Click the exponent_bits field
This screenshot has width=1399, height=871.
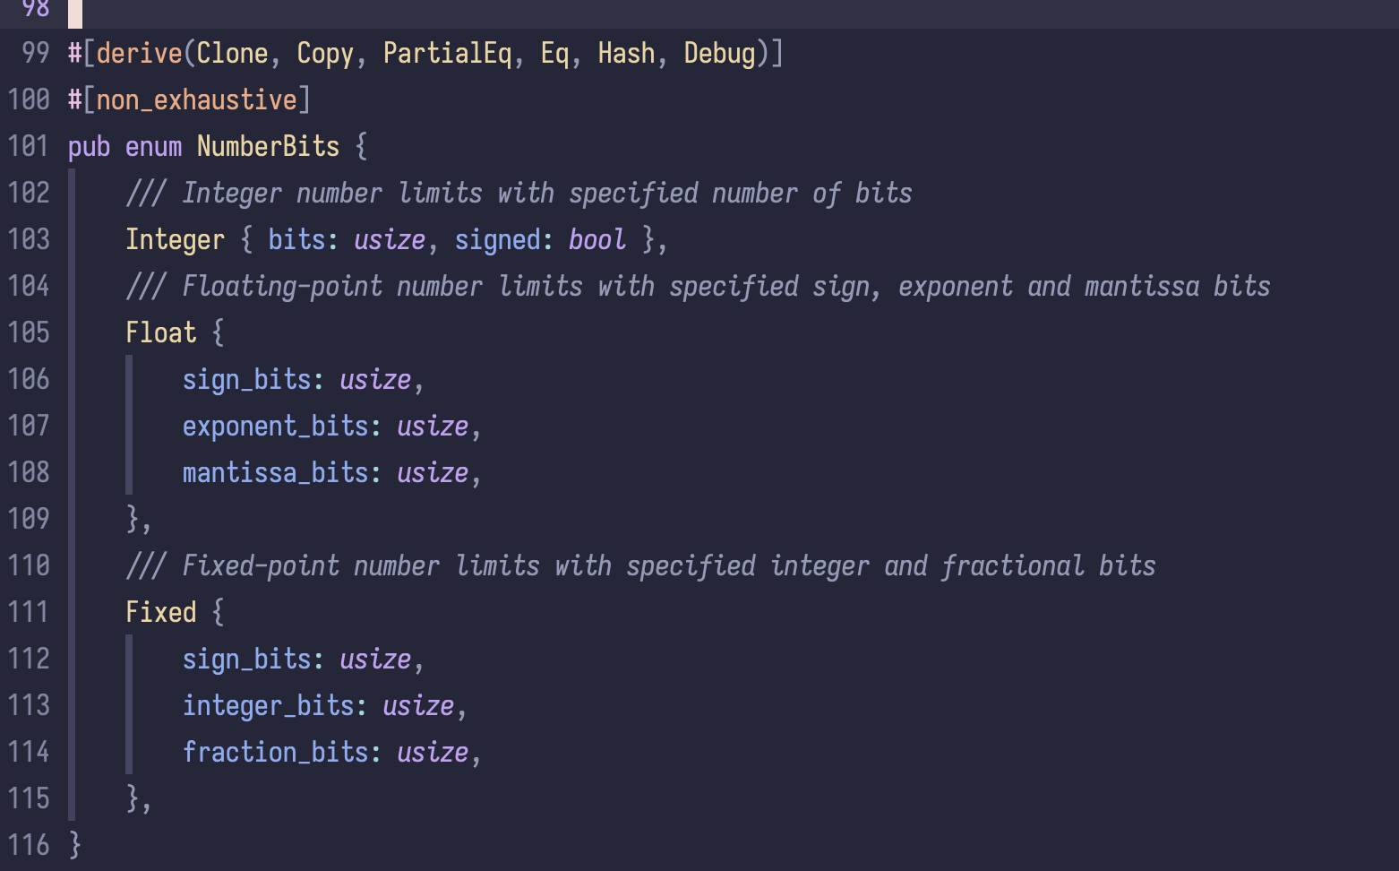pyautogui.click(x=275, y=427)
